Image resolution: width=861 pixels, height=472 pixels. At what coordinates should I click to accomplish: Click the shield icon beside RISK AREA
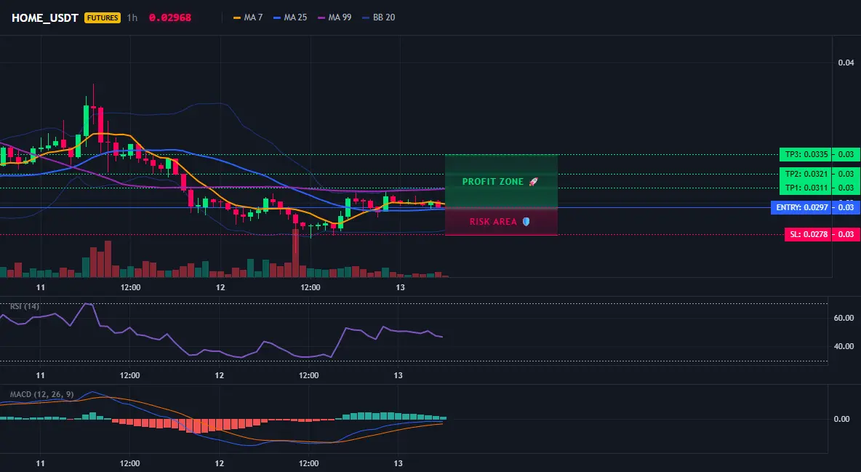pos(526,222)
